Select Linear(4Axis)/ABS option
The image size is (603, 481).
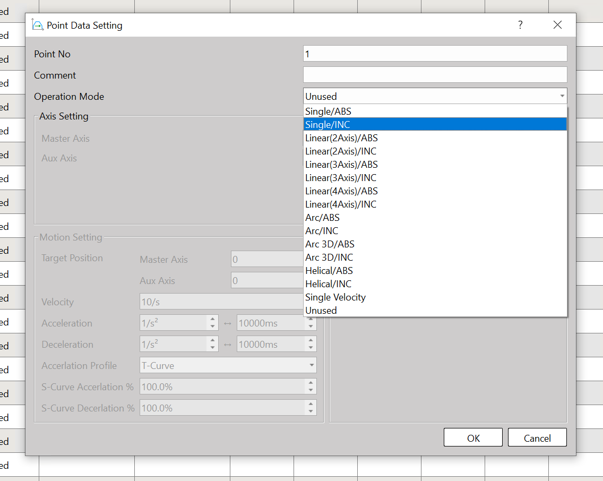[341, 191]
